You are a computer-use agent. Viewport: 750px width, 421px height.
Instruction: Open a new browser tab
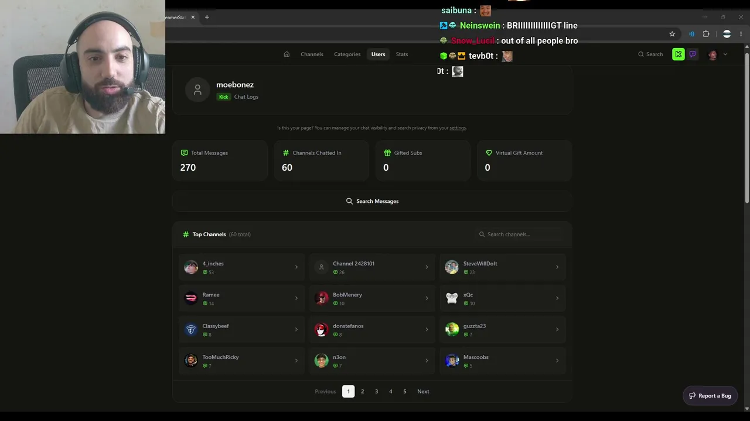(x=207, y=18)
